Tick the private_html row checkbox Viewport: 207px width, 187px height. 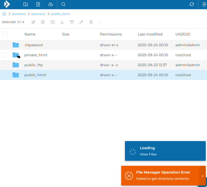[4, 55]
